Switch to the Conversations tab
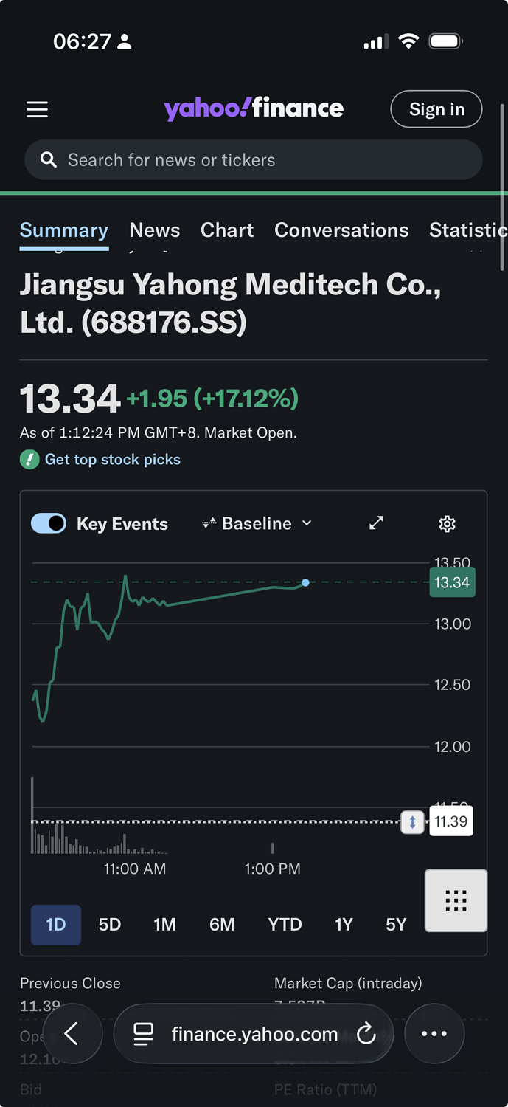This screenshot has height=1107, width=508. [341, 230]
